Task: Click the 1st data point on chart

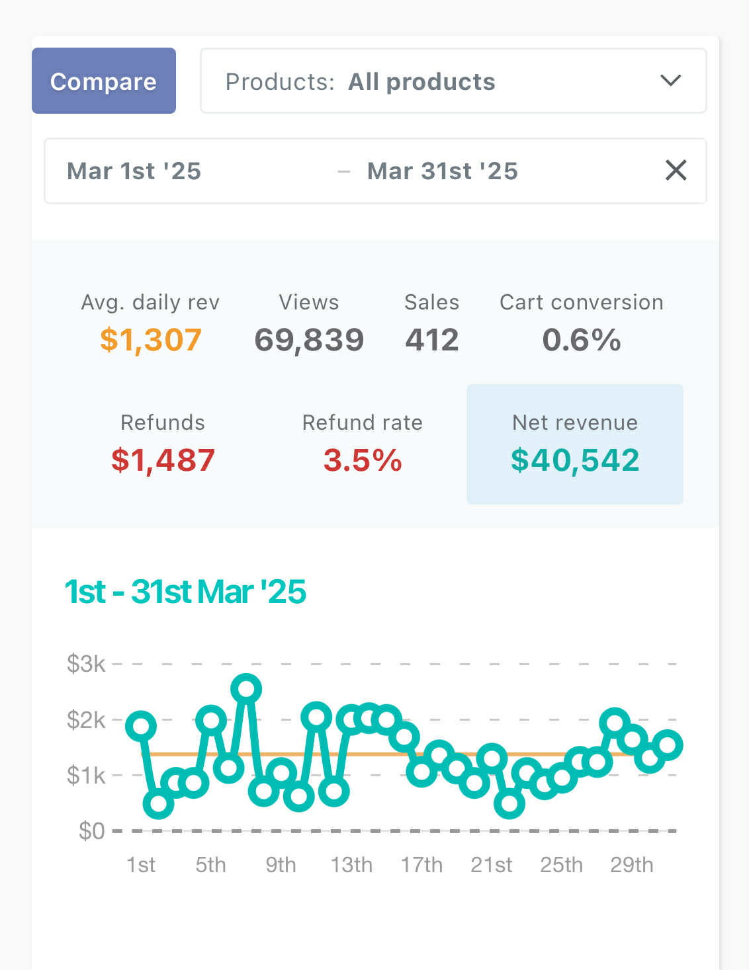Action: (141, 725)
